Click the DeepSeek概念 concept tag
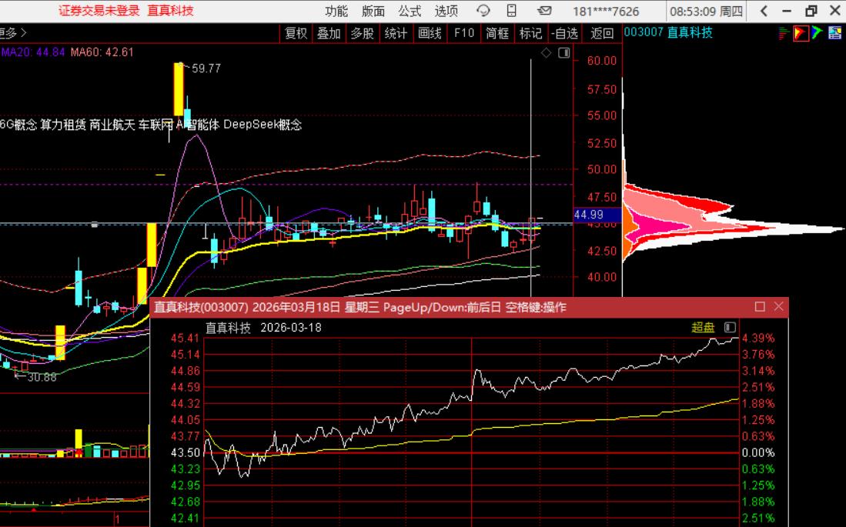 (262, 125)
